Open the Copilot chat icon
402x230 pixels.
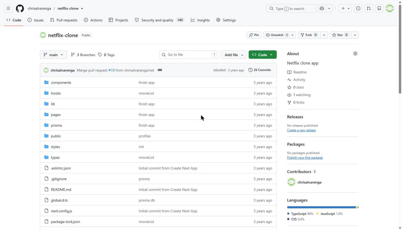click(x=322, y=8)
